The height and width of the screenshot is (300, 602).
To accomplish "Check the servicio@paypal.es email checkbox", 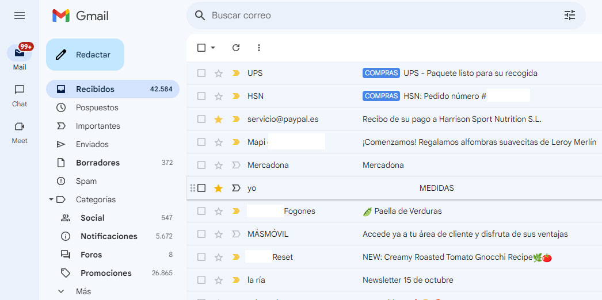I will 201,119.
